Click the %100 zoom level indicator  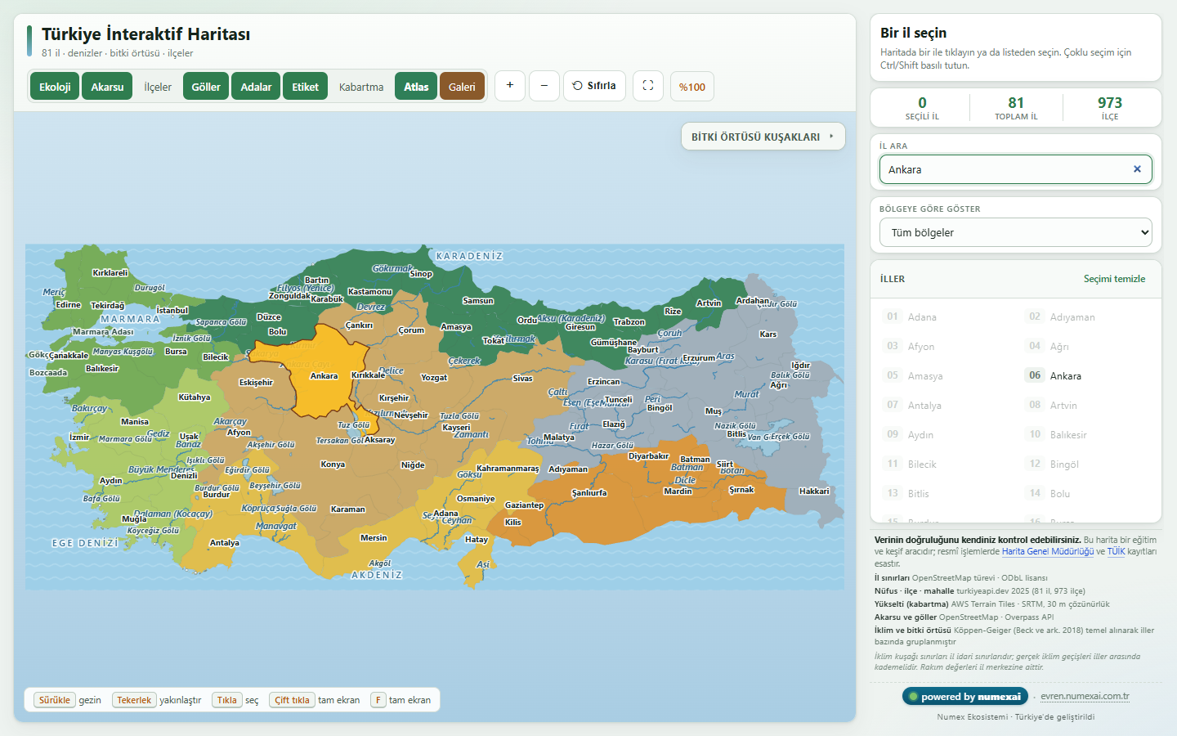click(x=692, y=87)
